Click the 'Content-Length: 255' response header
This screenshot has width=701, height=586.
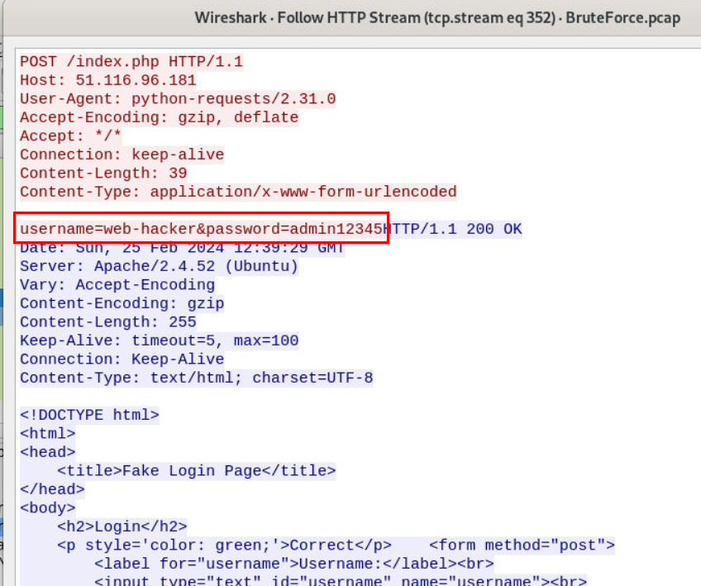[108, 322]
